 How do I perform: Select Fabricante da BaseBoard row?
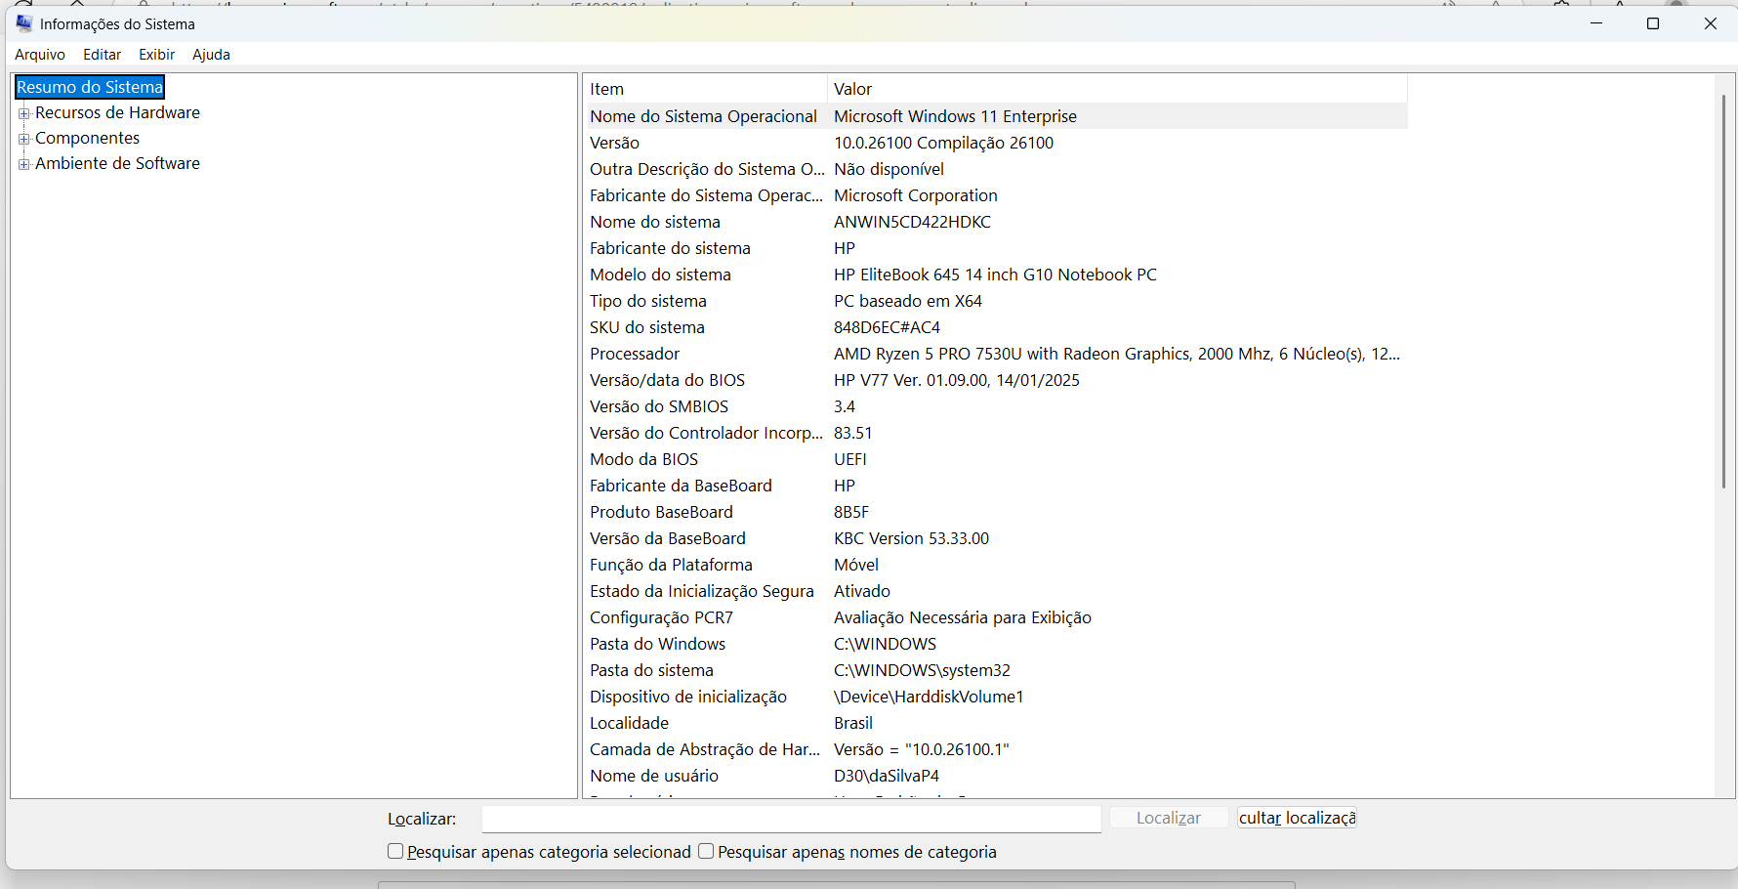997,486
